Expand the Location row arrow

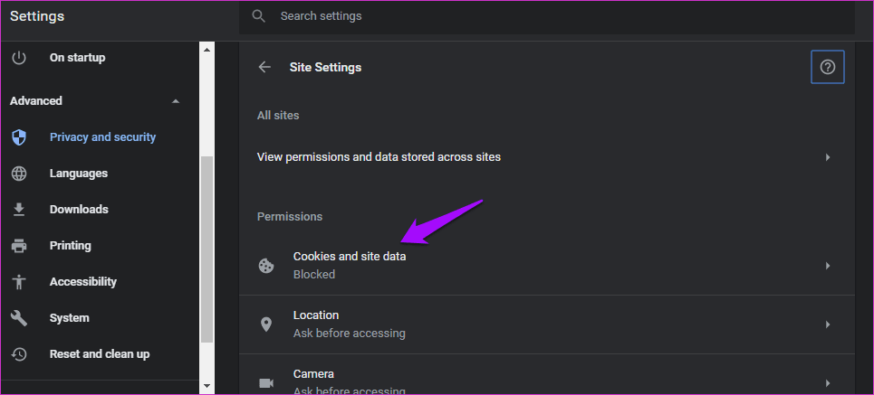[828, 324]
